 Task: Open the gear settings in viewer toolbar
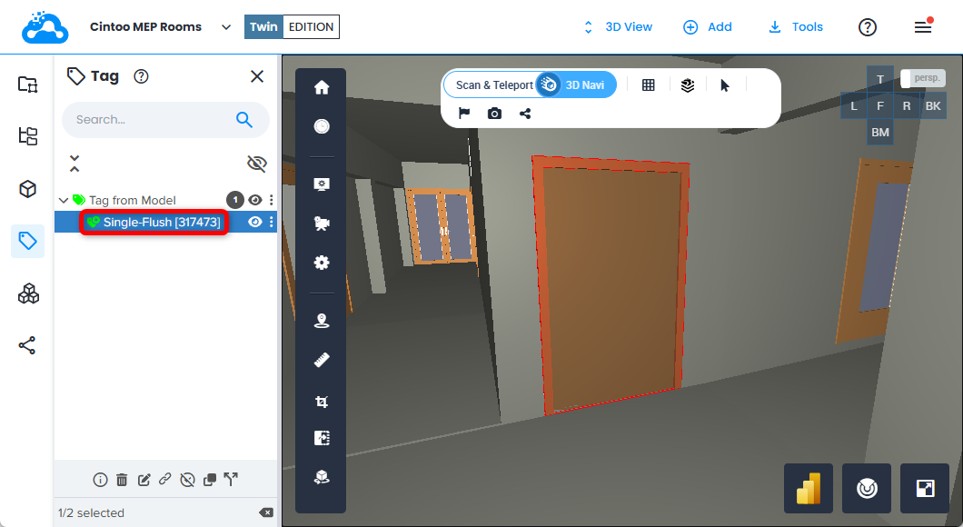[x=322, y=263]
